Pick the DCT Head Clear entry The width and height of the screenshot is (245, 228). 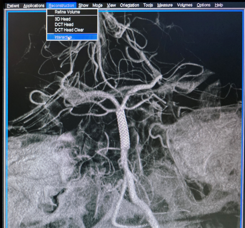[x=69, y=30]
